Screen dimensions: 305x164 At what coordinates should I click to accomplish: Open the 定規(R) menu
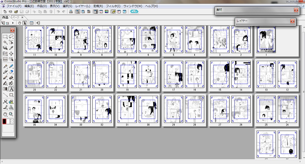click(x=98, y=6)
